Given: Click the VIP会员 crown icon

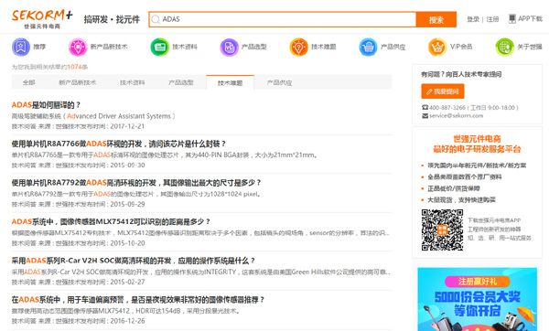Looking at the screenshot, I should (x=437, y=47).
